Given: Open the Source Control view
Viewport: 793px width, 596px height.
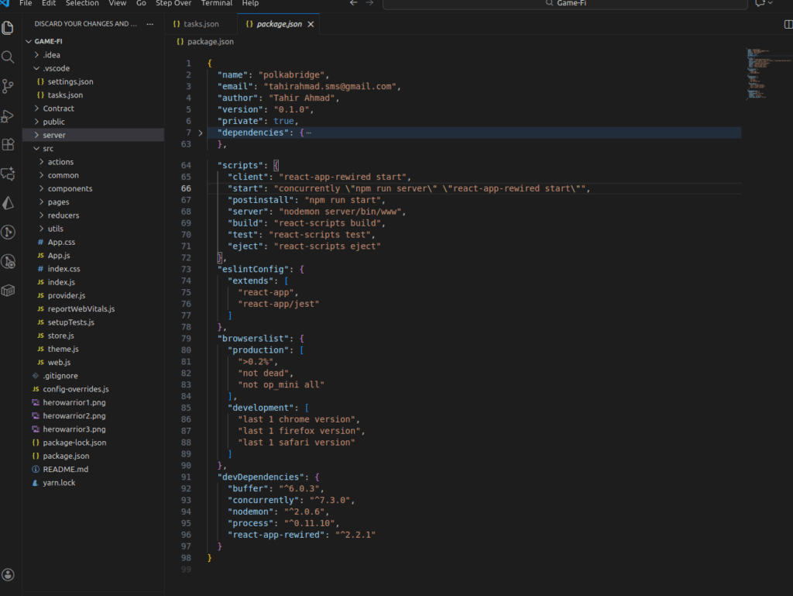Looking at the screenshot, I should pyautogui.click(x=9, y=85).
